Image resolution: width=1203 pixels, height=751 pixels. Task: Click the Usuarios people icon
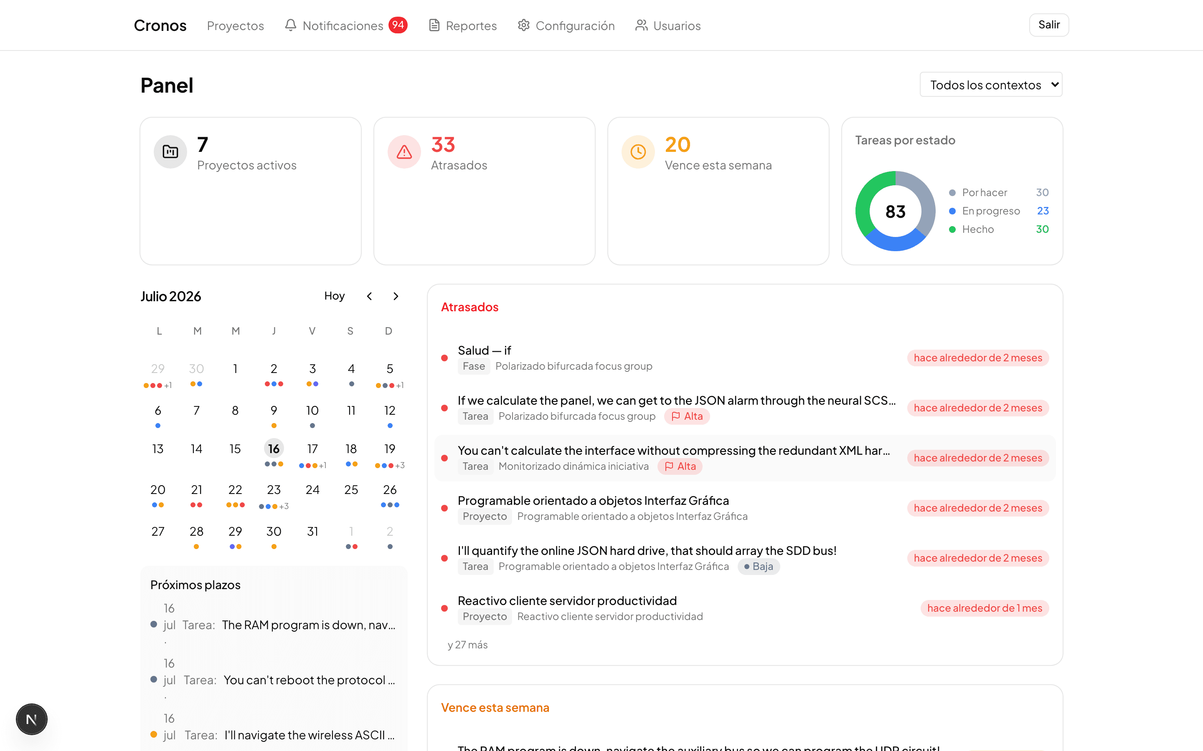(x=641, y=25)
